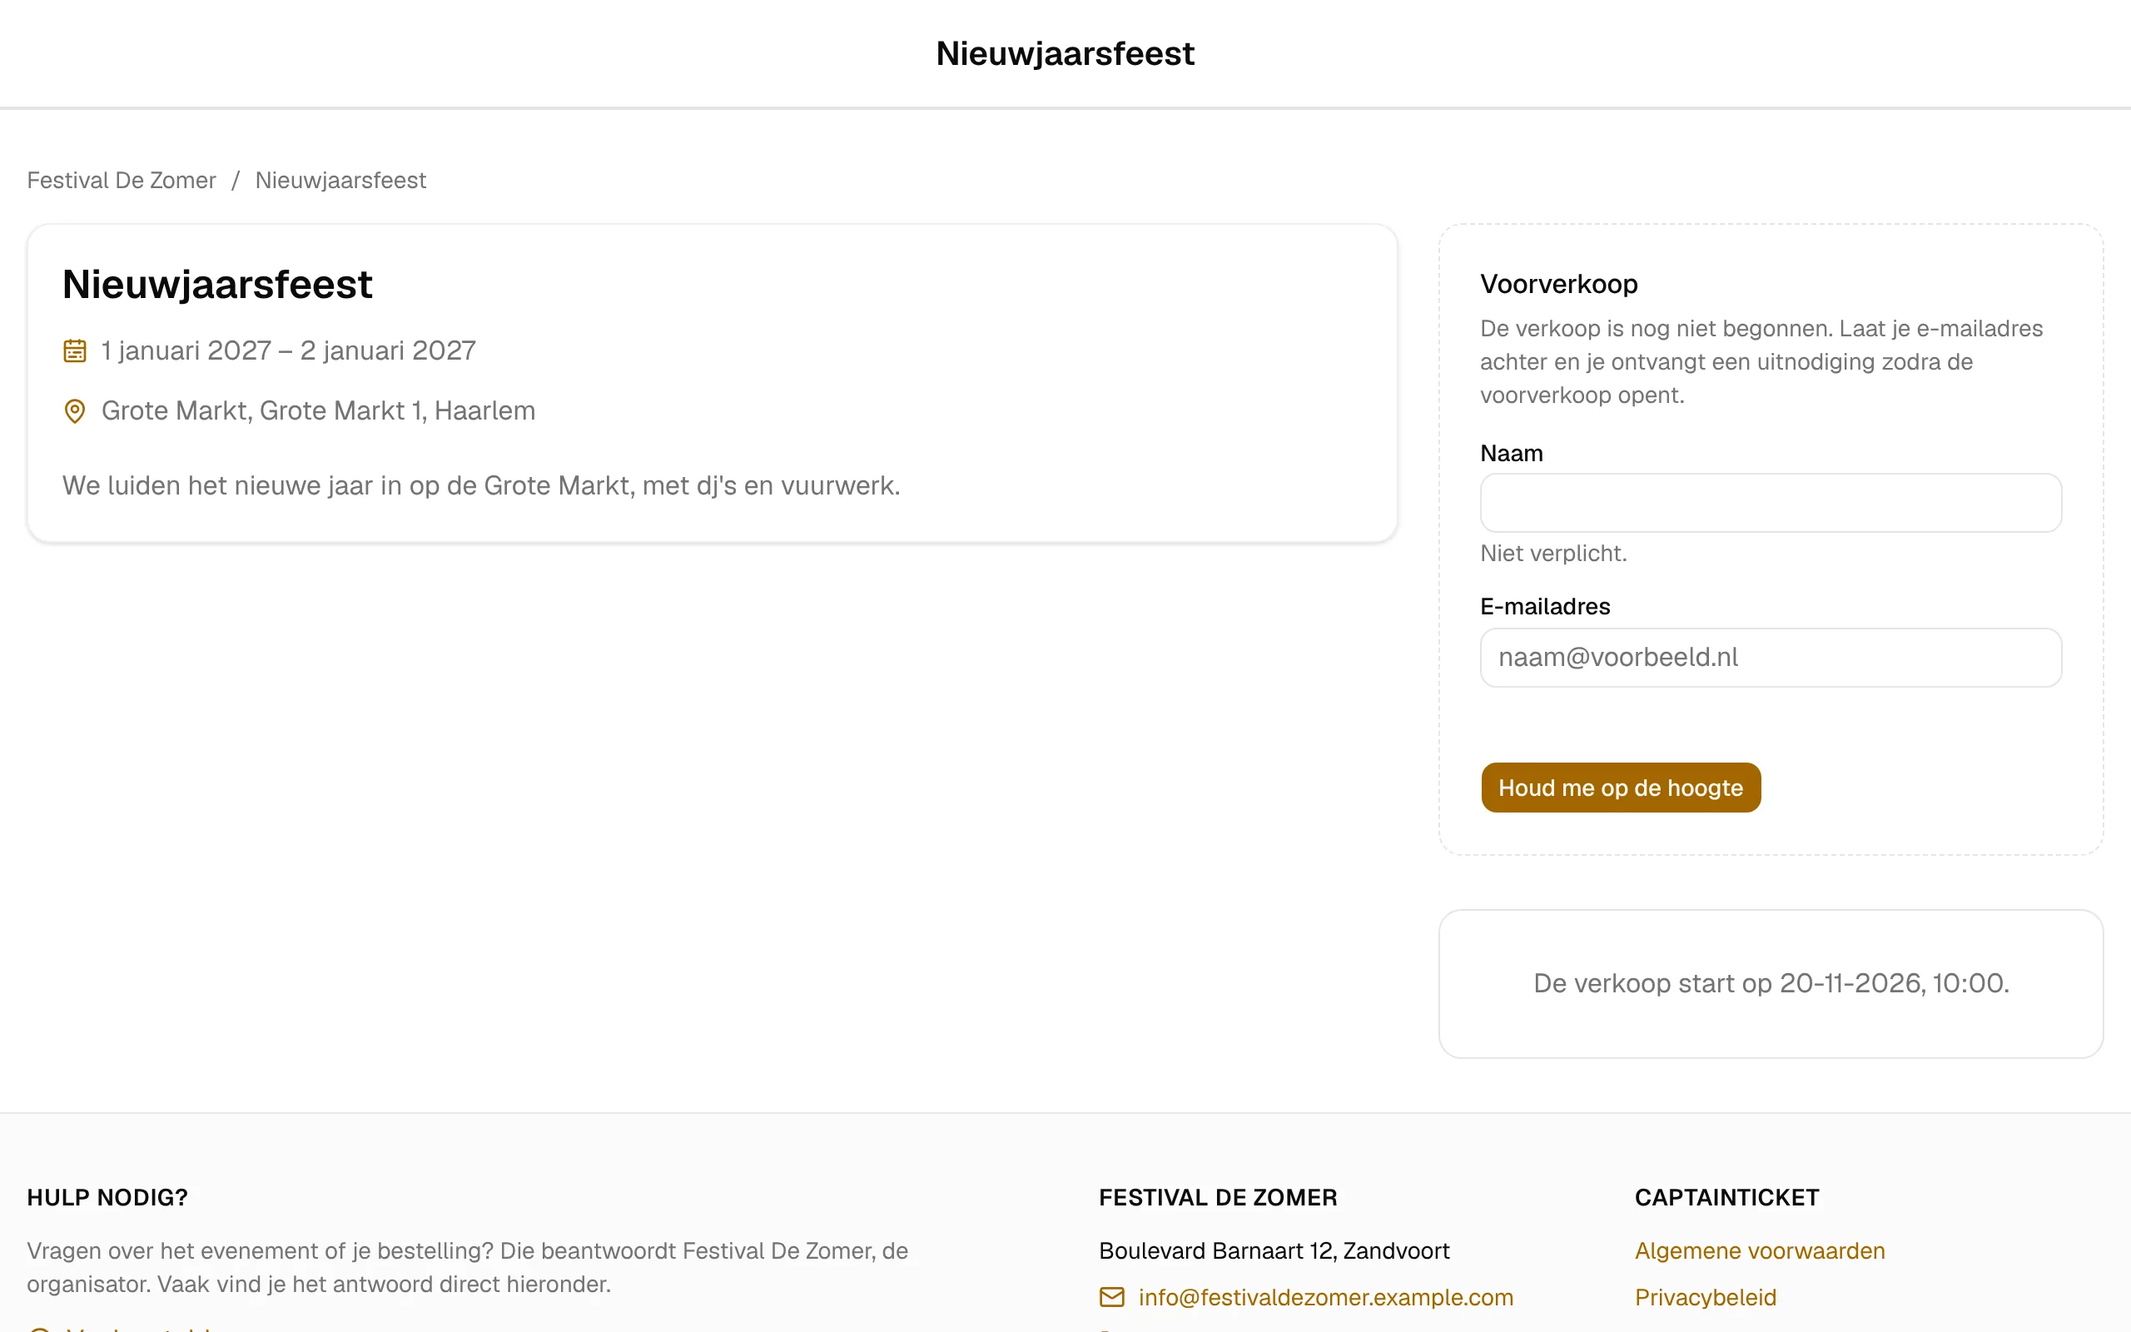Click the footer text starting Vragen over het evenement
This screenshot has width=2131, height=1332.
(x=468, y=1267)
